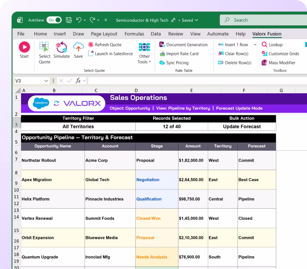Click Import Rate Card
Viewport: 307px width, 269px height.
click(x=179, y=54)
